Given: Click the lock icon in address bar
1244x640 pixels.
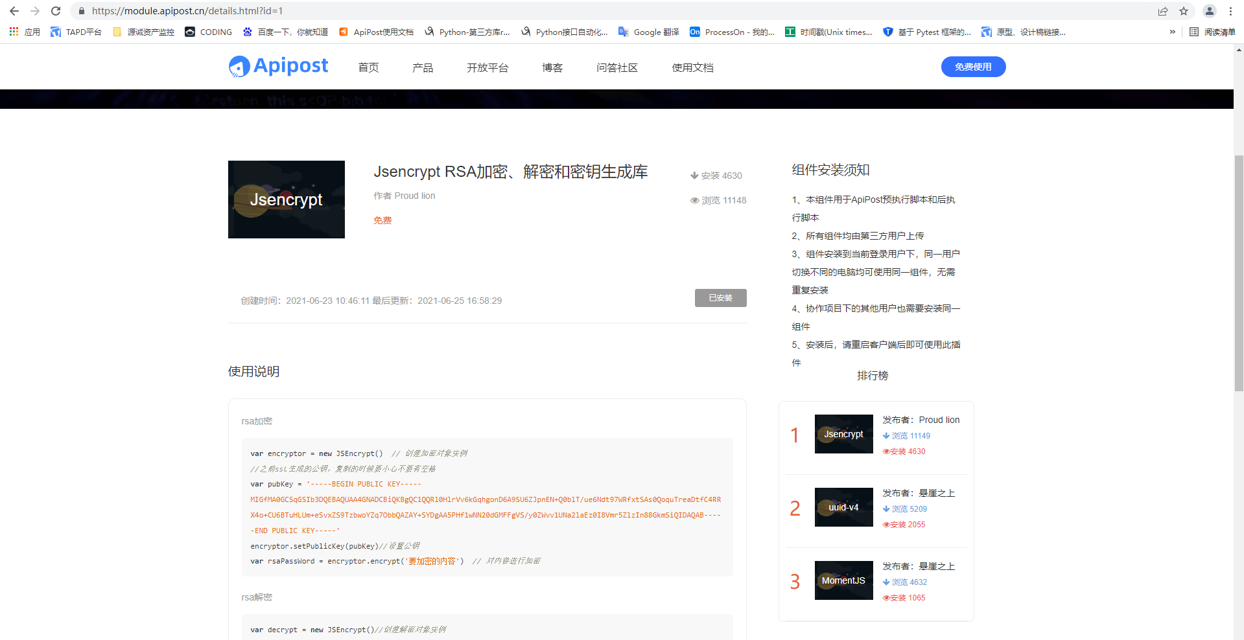Looking at the screenshot, I should pos(81,11).
